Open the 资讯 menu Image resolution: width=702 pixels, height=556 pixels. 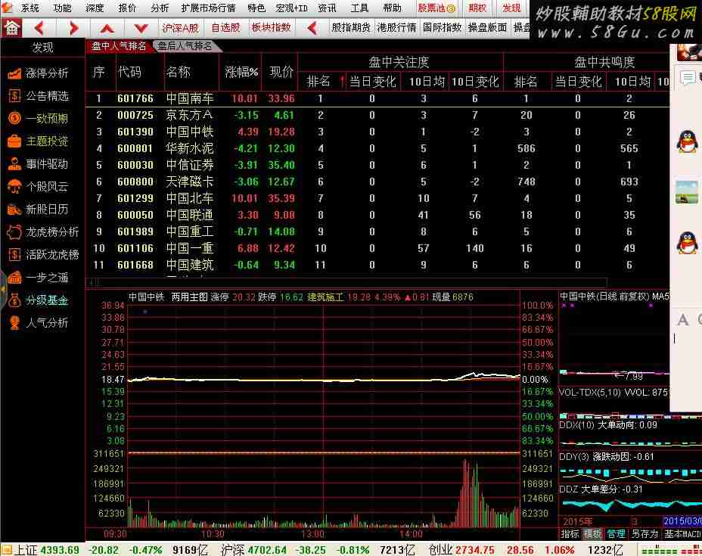click(x=327, y=8)
